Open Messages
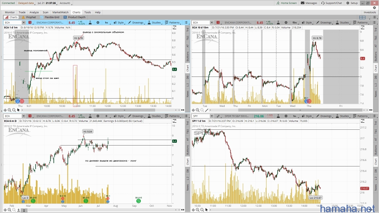The image size is (379, 213). pyautogui.click(x=309, y=3)
